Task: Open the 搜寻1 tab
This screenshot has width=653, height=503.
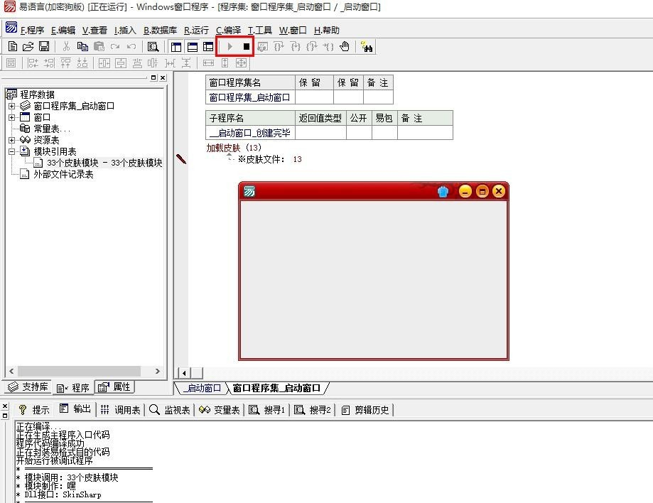Action: [267, 410]
